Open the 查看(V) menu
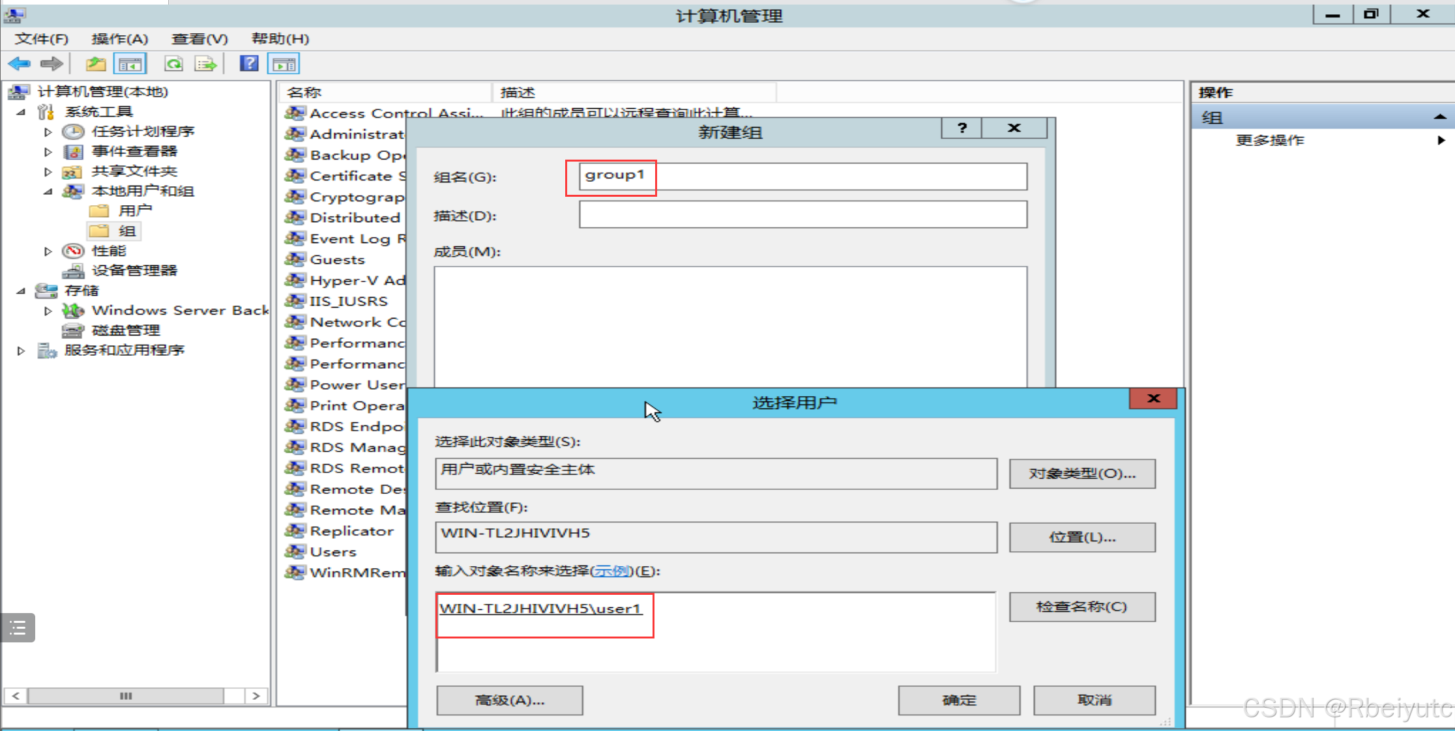This screenshot has height=731, width=1455. 199,39
